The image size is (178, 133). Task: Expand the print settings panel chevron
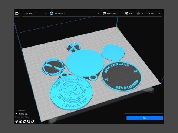pos(159,13)
